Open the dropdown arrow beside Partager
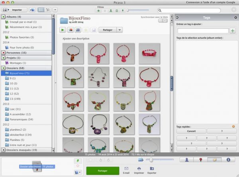Screen dimensions: 239x177 (x=119, y=30)
